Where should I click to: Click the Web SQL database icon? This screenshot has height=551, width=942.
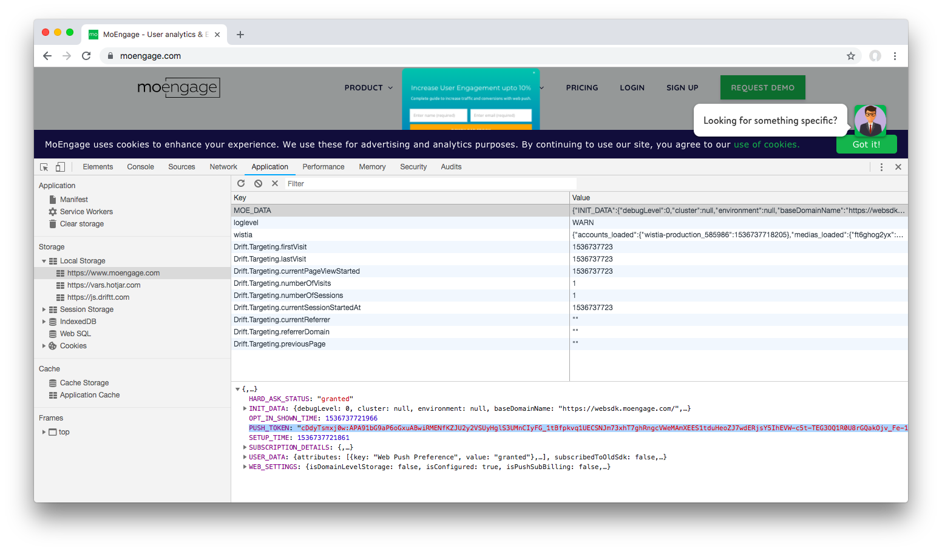coord(53,334)
